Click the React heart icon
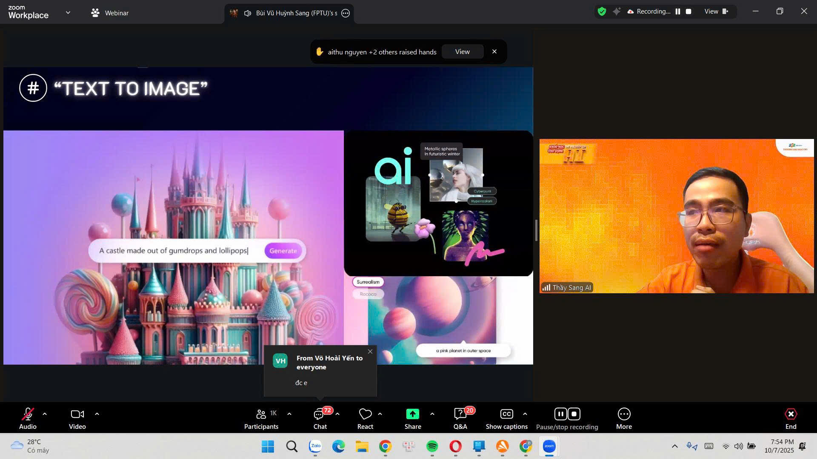The image size is (817, 459). point(365,414)
